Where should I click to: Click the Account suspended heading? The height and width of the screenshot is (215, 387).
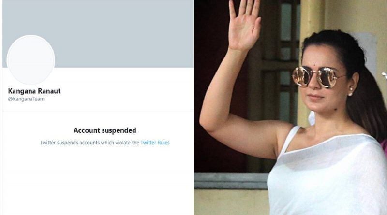click(x=105, y=130)
